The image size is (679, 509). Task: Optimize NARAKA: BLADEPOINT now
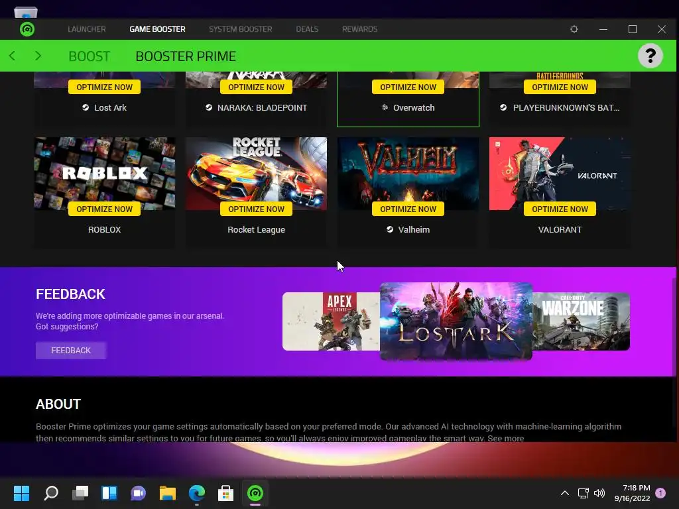coord(257,87)
